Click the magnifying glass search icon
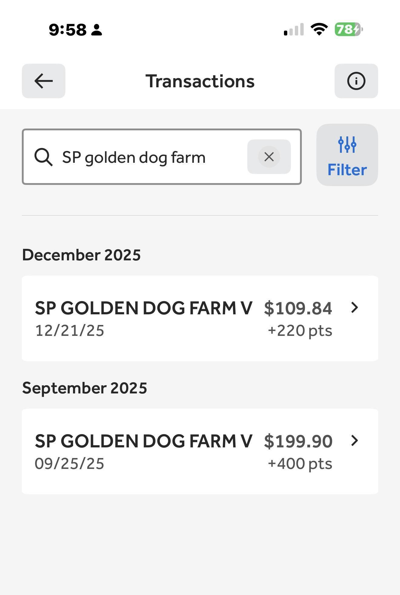 click(x=43, y=157)
